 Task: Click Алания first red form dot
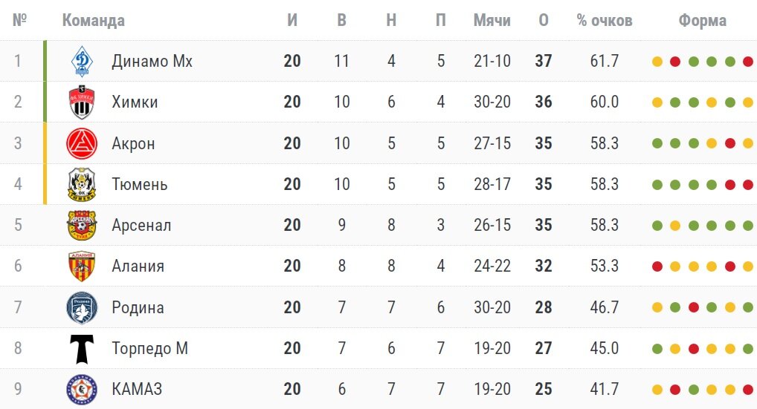[657, 266]
